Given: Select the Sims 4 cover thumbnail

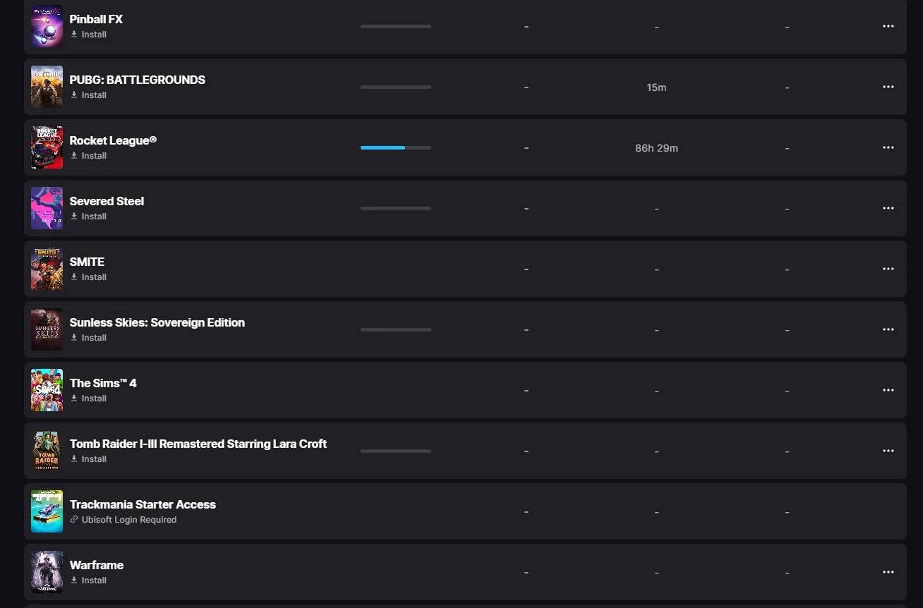Looking at the screenshot, I should pos(47,390).
